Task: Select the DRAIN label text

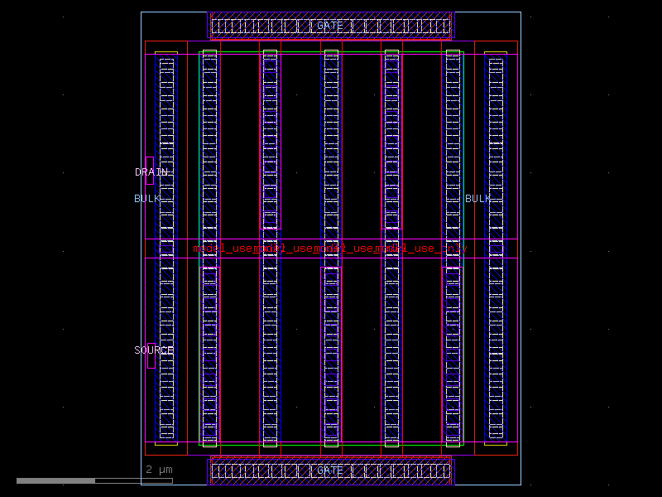Action: [x=153, y=171]
